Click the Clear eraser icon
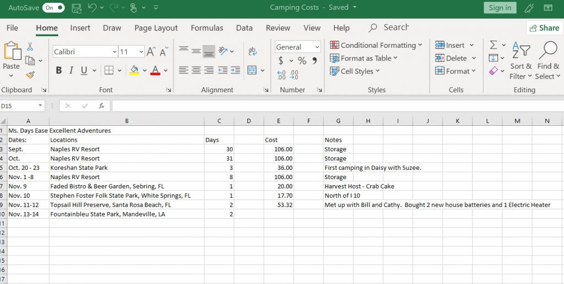 [x=493, y=71]
